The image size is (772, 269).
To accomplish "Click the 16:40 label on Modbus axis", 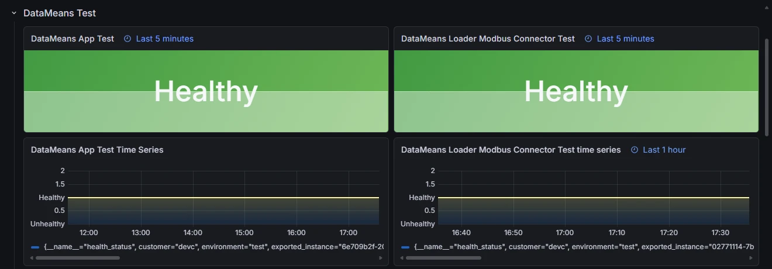I will [x=461, y=233].
